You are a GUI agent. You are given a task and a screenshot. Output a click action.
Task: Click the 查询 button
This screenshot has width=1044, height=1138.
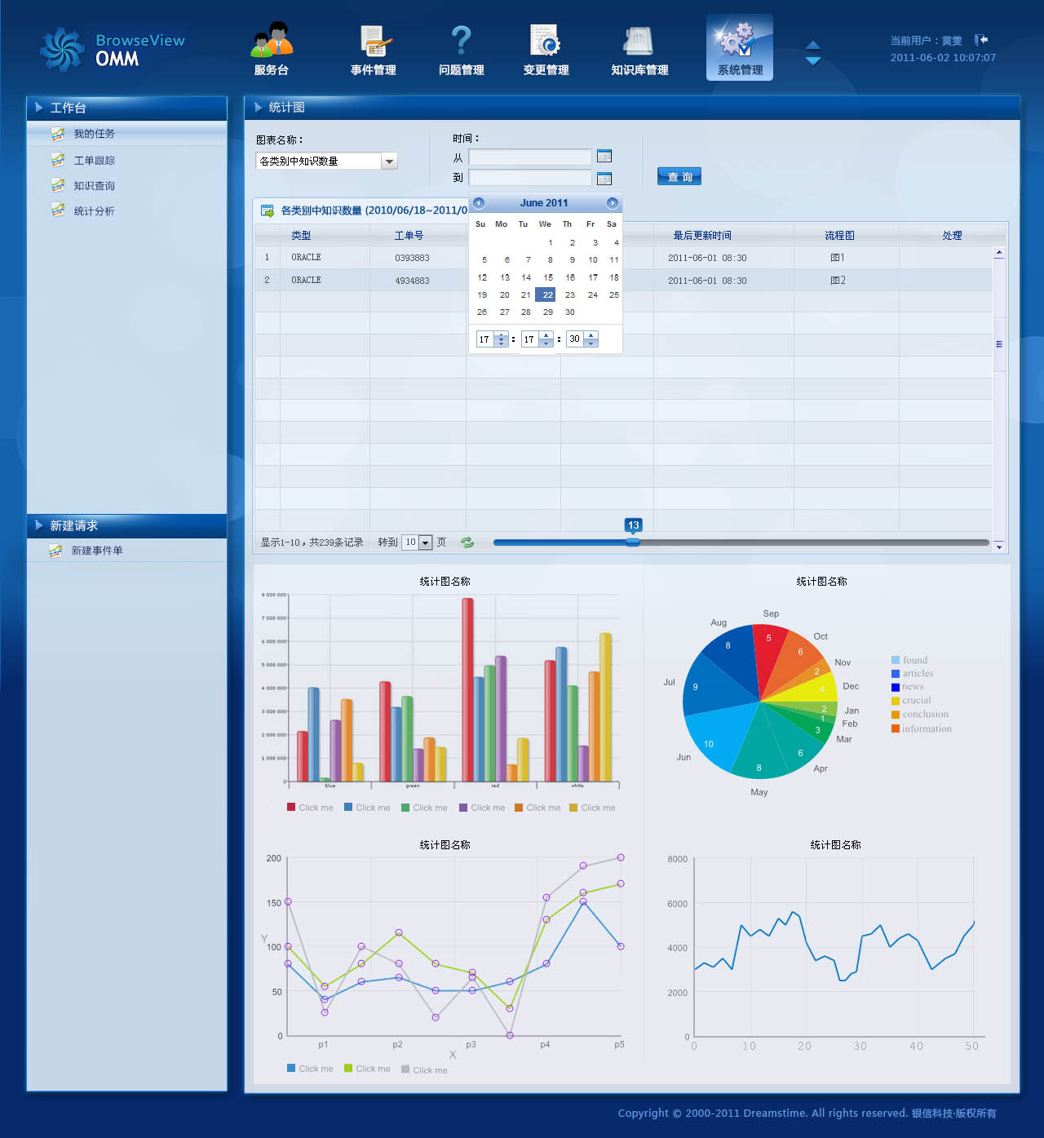[679, 175]
